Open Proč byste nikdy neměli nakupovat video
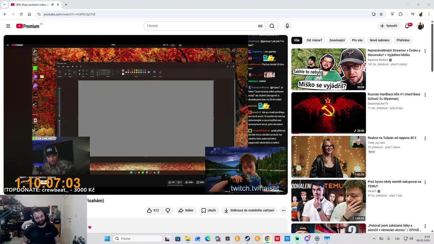The image size is (434, 244). click(x=329, y=201)
